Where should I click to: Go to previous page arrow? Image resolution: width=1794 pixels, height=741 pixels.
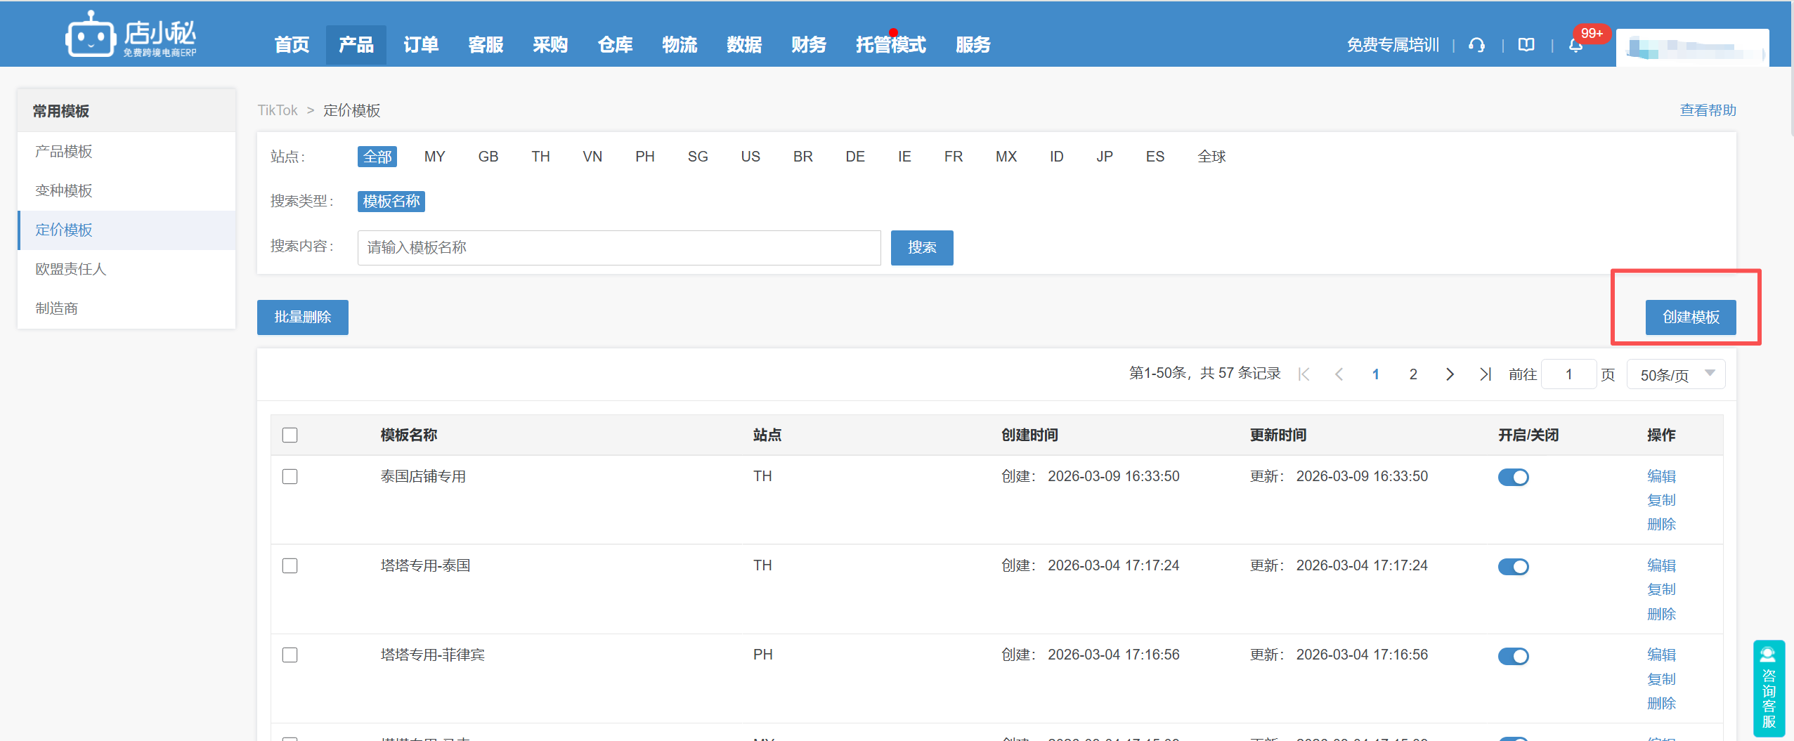[1339, 374]
